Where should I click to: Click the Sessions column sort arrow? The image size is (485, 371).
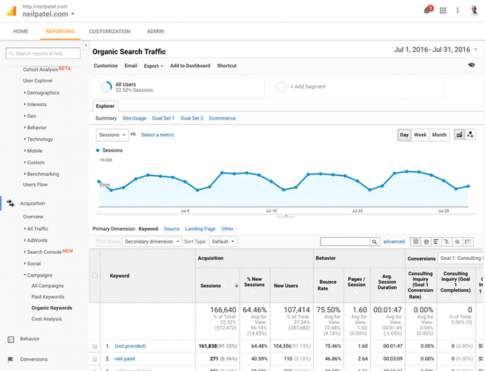pyautogui.click(x=237, y=286)
